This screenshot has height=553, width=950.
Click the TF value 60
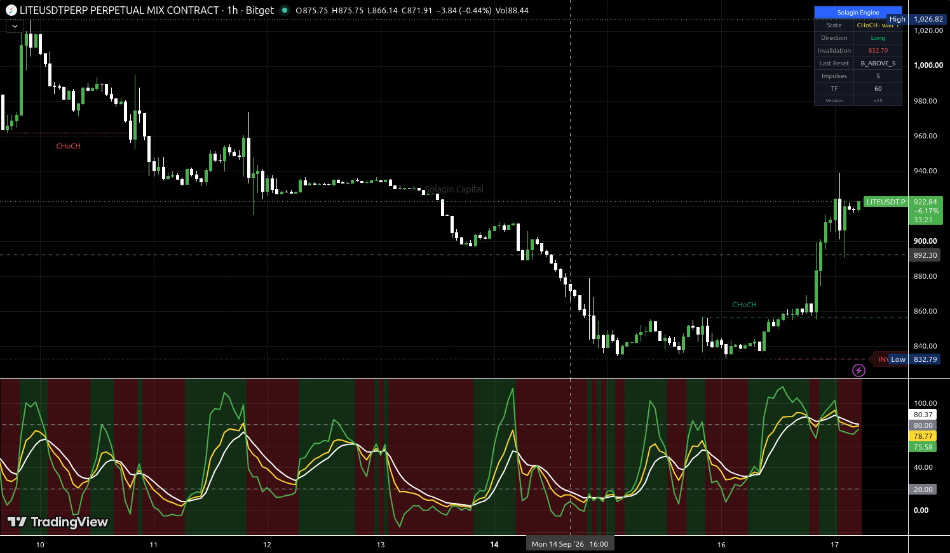(878, 89)
